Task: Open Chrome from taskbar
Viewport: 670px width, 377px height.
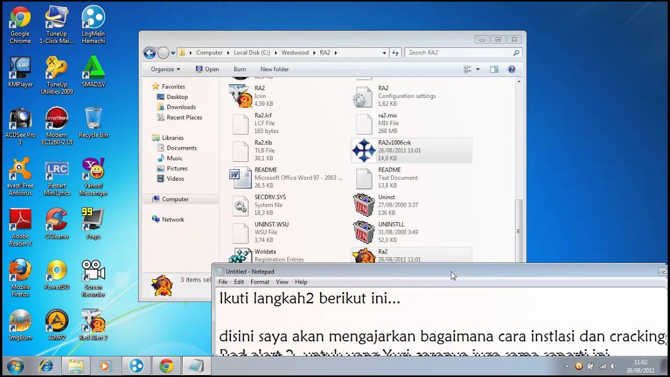Action: [166, 365]
